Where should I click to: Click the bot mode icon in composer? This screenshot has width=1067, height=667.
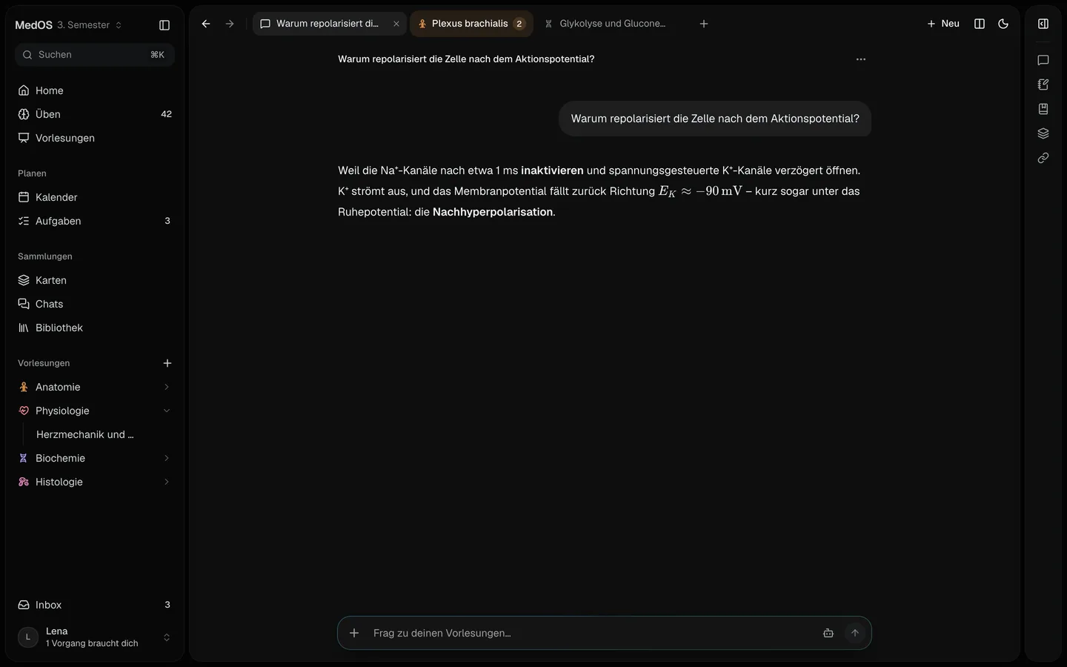pos(828,633)
